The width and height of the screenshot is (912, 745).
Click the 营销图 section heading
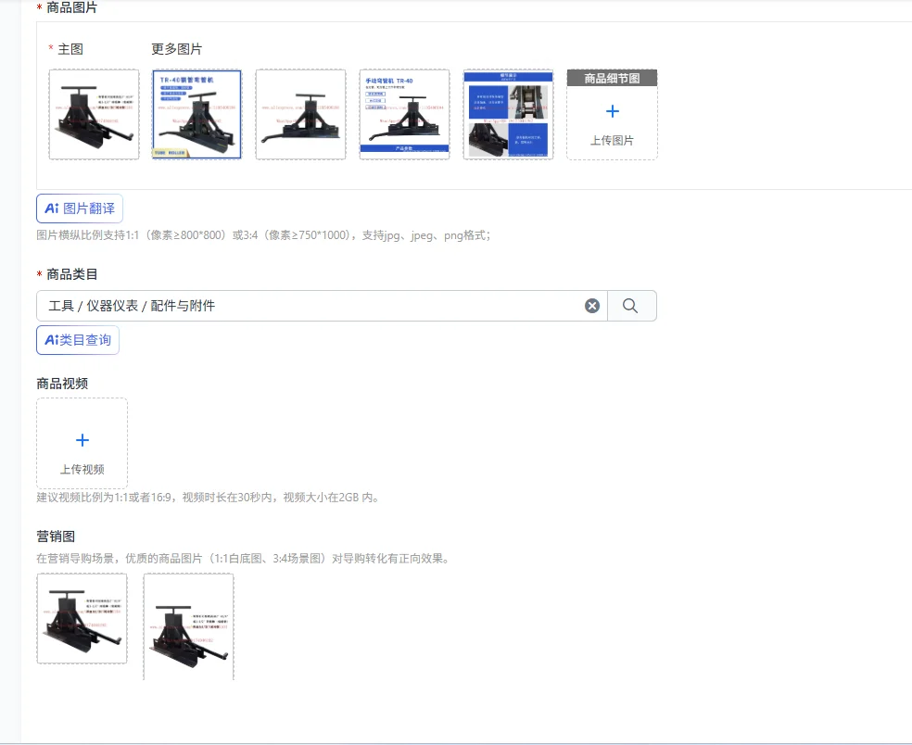pyautogui.click(x=56, y=537)
